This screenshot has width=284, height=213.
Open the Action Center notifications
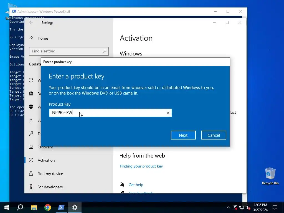pos(275,207)
